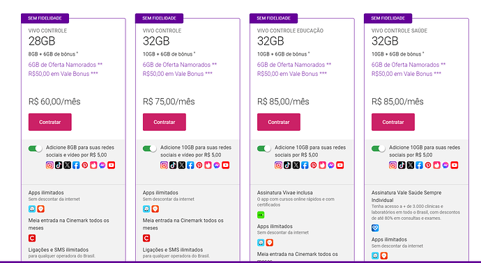This screenshot has height=263, width=481.
Task: Click Facebook icon in Vivo Controle Saúde plan
Action: tap(419, 166)
